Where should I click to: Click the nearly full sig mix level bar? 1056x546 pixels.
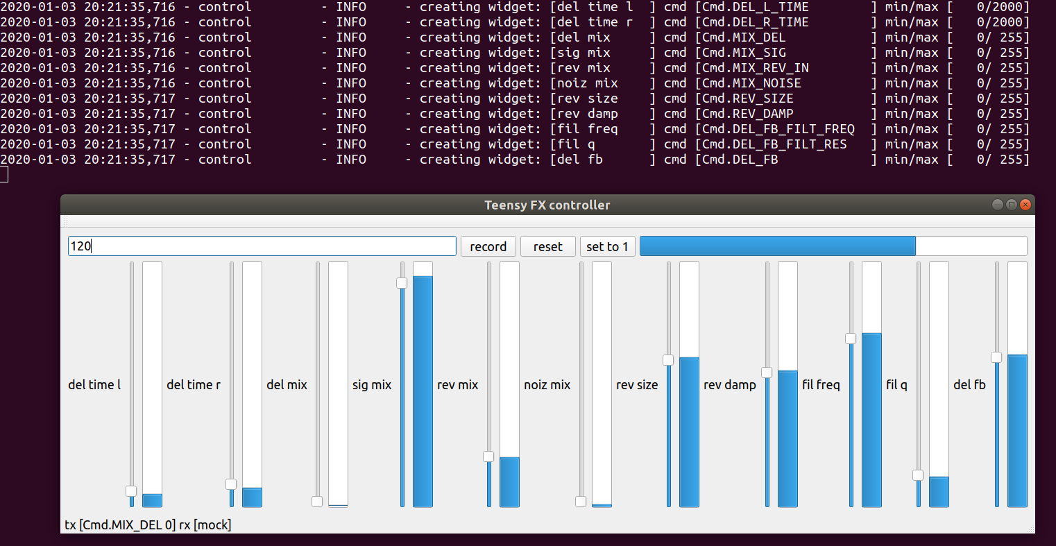coord(423,384)
